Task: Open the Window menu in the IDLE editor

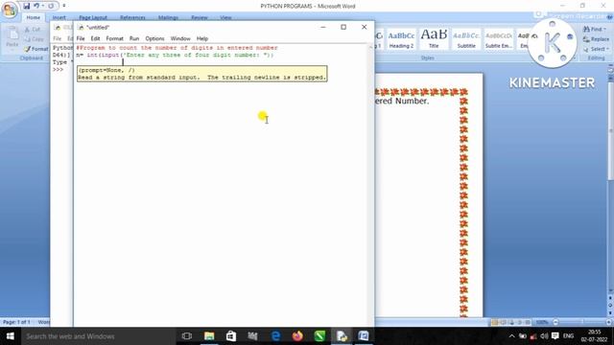Action: [x=180, y=38]
